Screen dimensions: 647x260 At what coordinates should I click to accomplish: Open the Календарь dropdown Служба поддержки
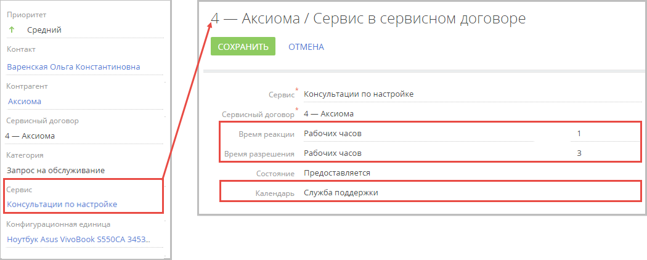[x=473, y=192]
